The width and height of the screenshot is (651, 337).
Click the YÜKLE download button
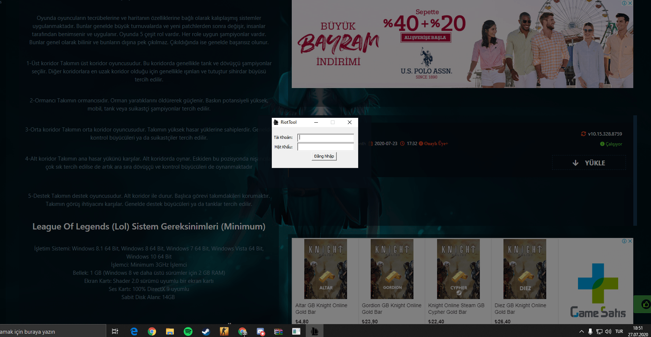pyautogui.click(x=589, y=163)
